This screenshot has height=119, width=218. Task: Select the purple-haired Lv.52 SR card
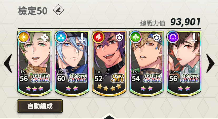coord(109,63)
